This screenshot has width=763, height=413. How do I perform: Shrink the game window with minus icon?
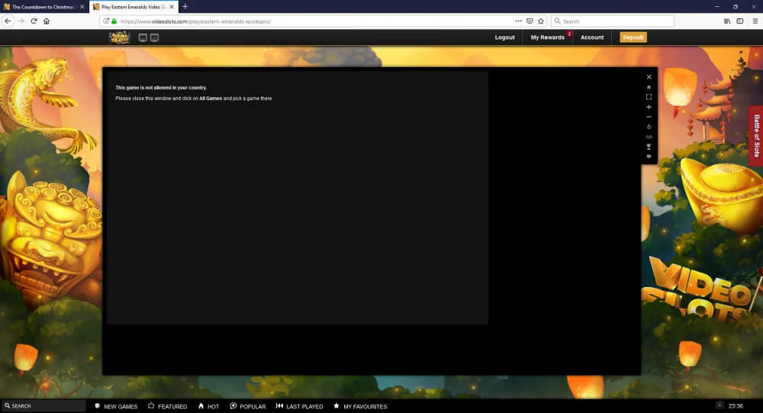649,117
